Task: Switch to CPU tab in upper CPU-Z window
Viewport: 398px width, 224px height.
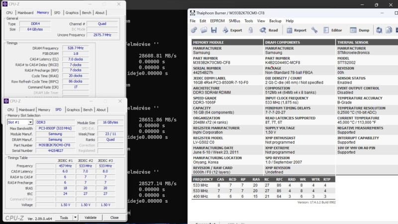Action: coord(9,13)
